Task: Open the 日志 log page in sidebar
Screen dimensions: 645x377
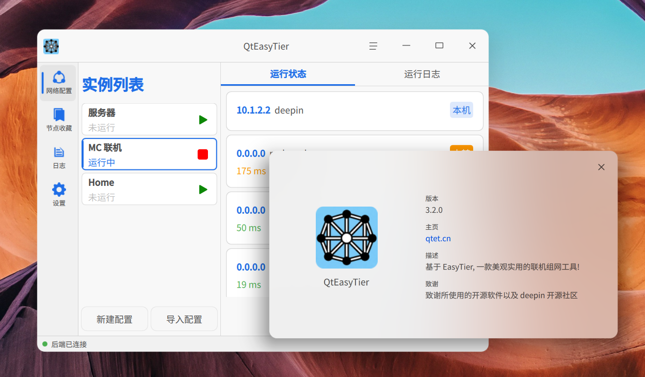Action: click(59, 158)
